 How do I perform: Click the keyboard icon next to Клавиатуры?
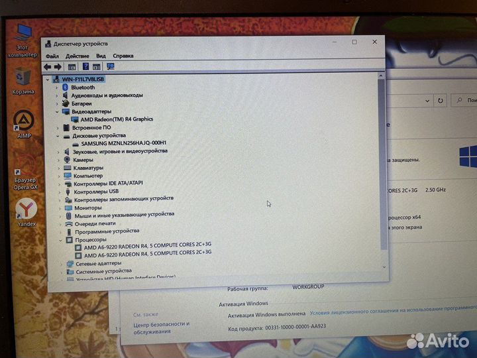(67, 168)
